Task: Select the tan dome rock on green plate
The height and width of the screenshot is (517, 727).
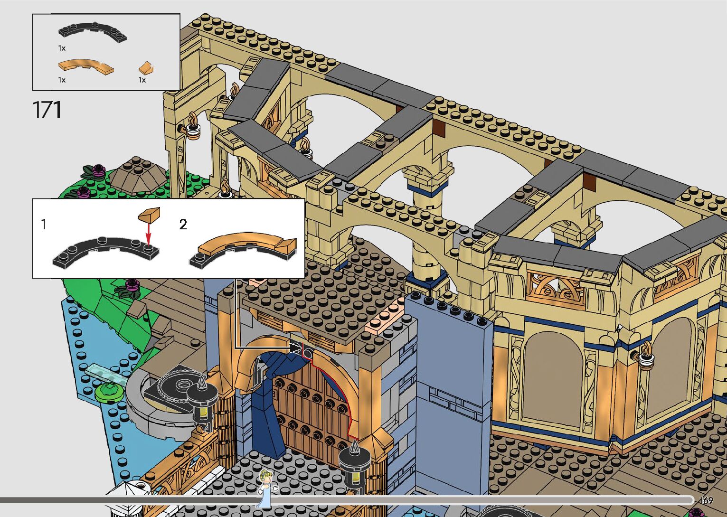Action: tap(138, 174)
